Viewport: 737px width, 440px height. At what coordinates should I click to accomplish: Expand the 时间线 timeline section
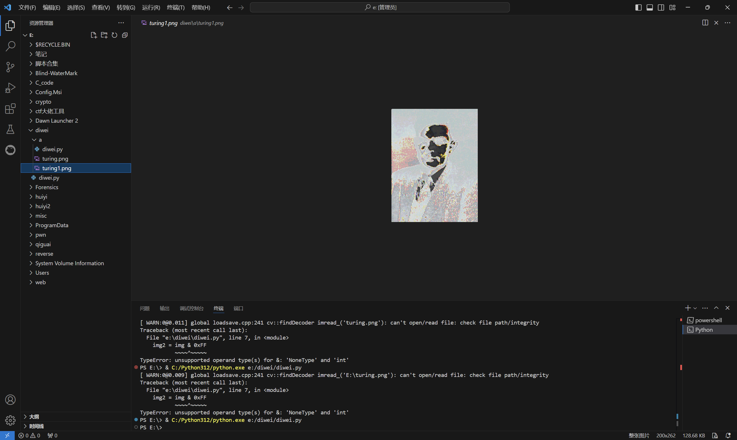[x=76, y=426]
